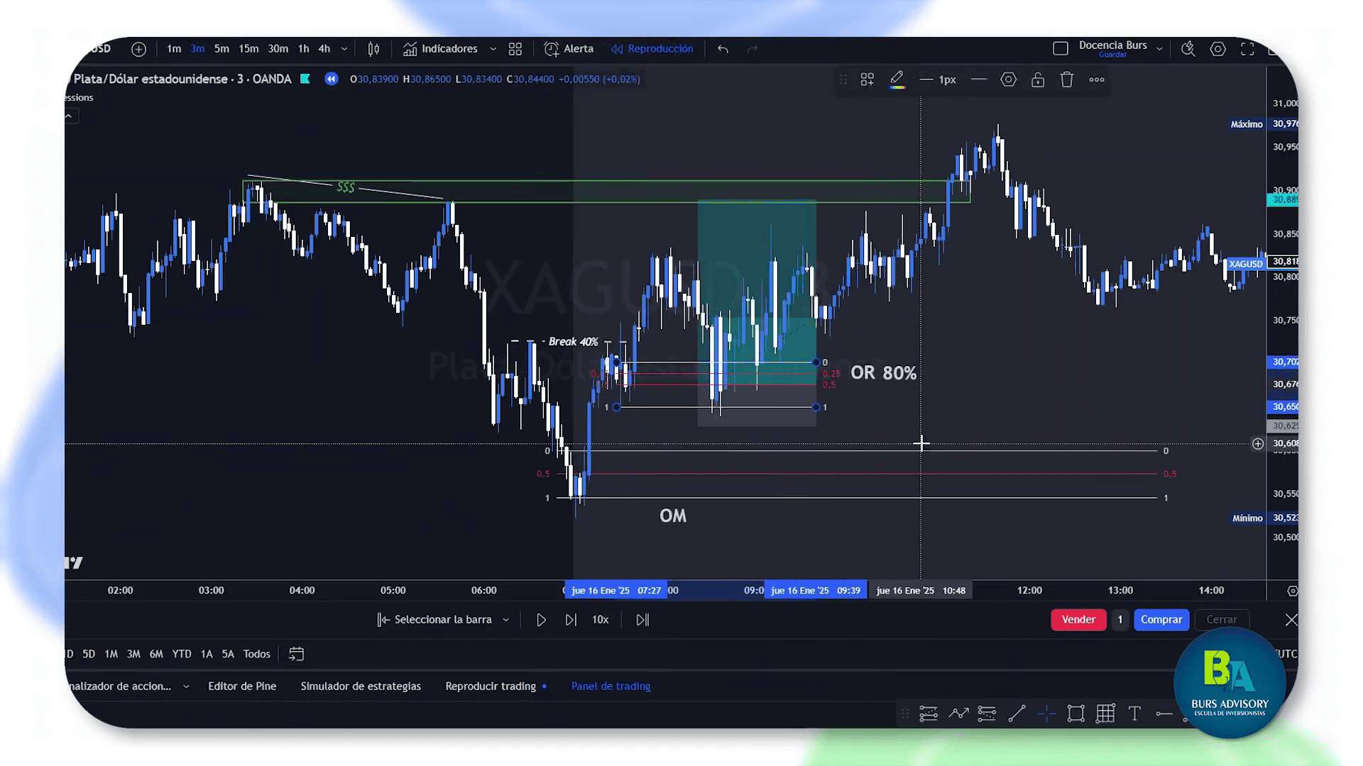Open Seleccionar la barra dropdown
This screenshot has width=1363, height=766.
tap(505, 620)
